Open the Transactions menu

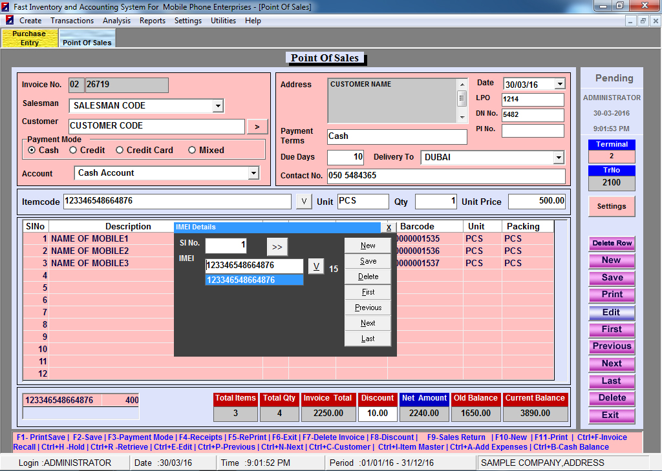[x=72, y=21]
